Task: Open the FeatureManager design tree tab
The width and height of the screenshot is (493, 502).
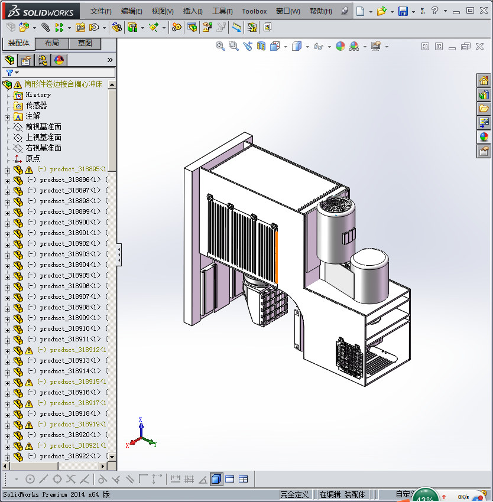Action: coord(9,60)
